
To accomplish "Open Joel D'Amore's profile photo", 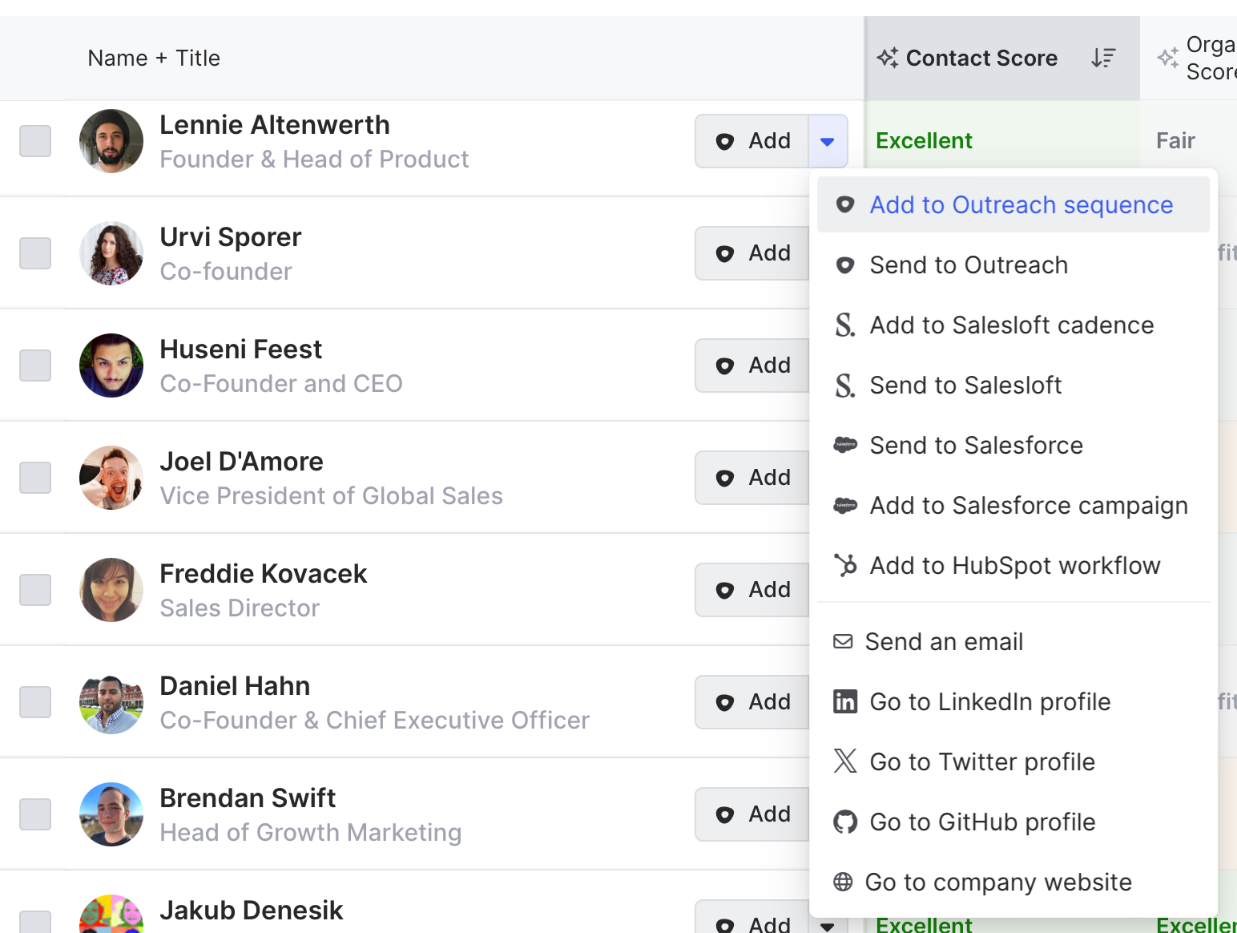I will point(111,478).
